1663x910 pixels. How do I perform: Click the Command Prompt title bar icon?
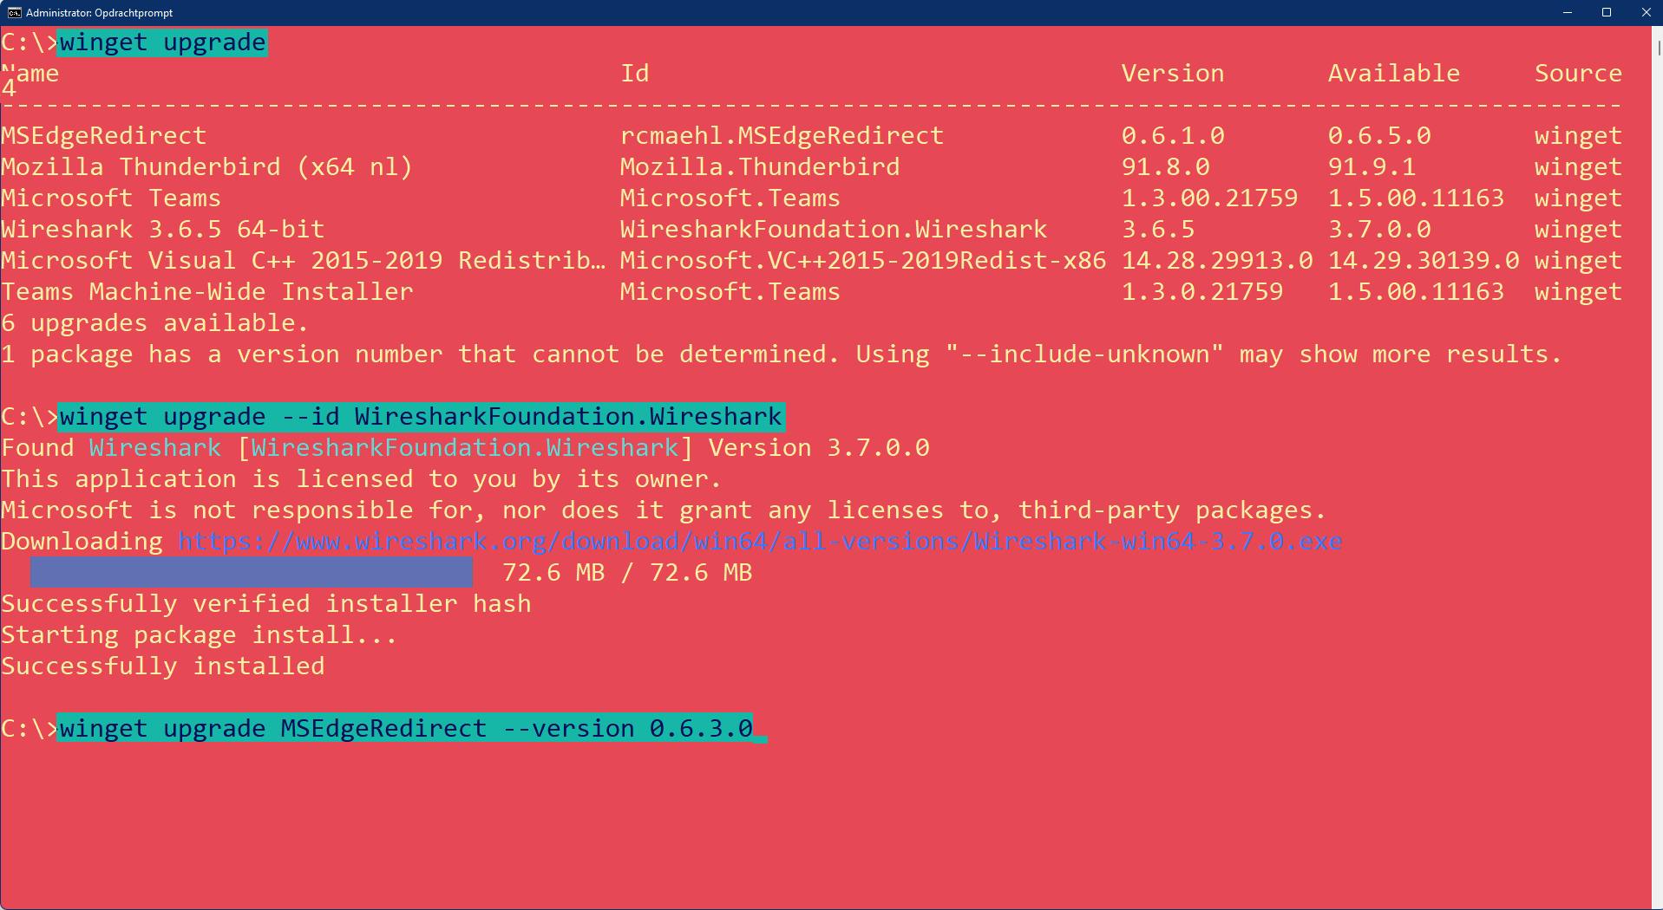pos(14,12)
